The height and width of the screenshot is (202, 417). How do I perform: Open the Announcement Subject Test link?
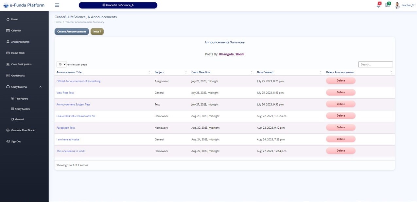click(x=73, y=105)
